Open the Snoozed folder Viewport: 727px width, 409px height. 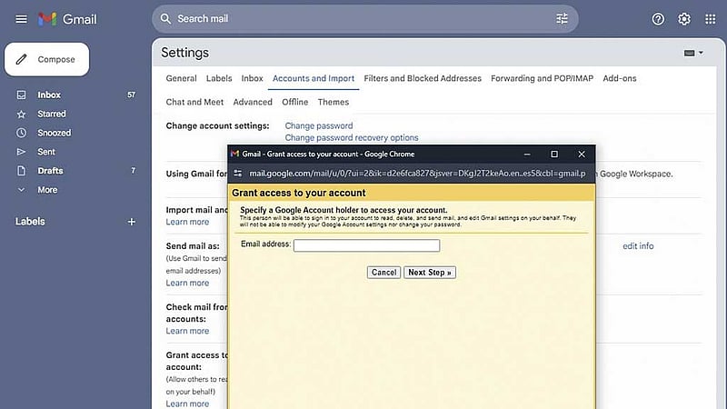point(55,133)
